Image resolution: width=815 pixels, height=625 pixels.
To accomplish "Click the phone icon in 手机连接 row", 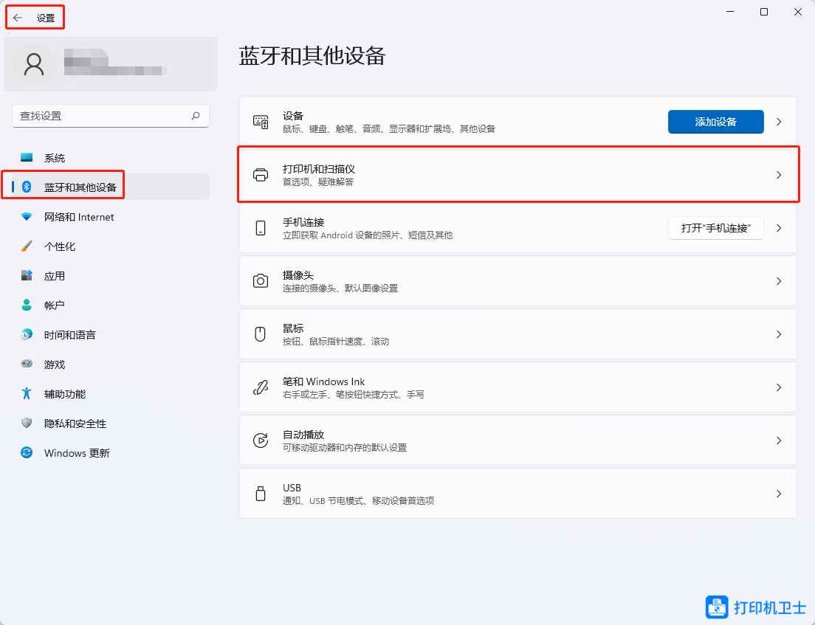I will pyautogui.click(x=261, y=228).
